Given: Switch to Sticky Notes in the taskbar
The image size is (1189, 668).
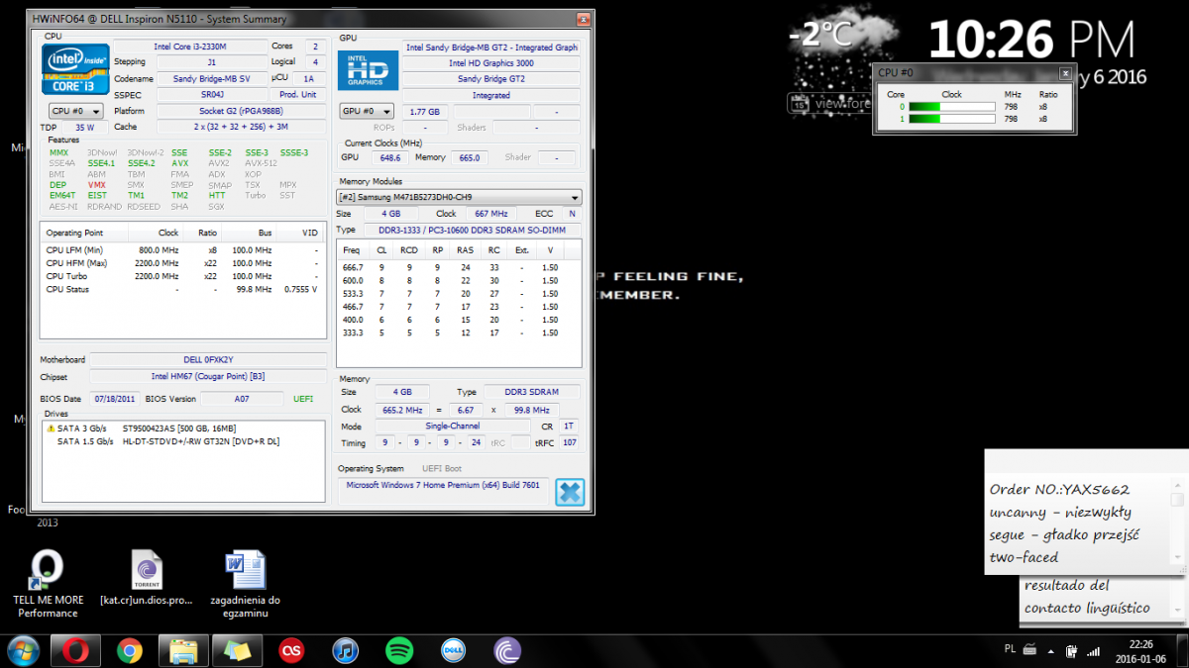Looking at the screenshot, I should [237, 650].
